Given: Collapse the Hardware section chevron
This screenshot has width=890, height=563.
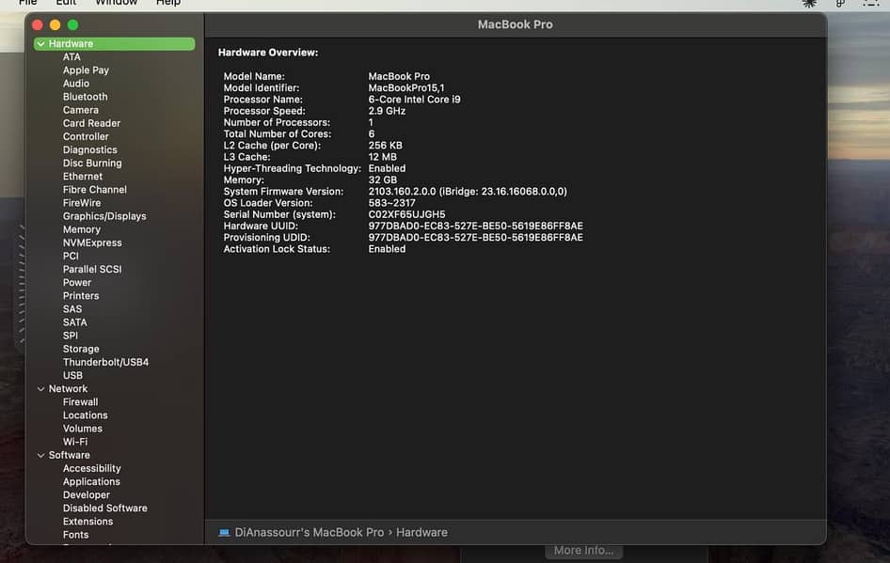Looking at the screenshot, I should 40,43.
